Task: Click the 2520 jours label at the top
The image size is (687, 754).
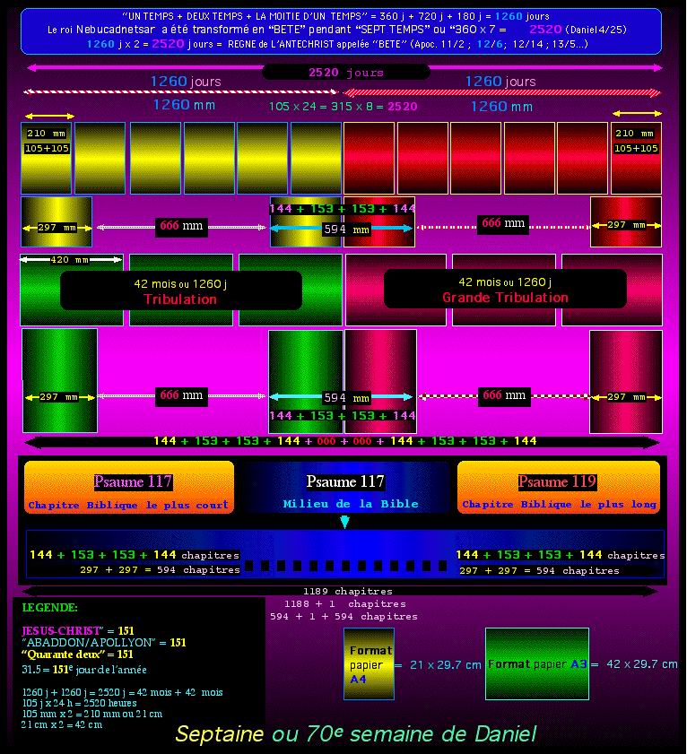Action: [345, 73]
